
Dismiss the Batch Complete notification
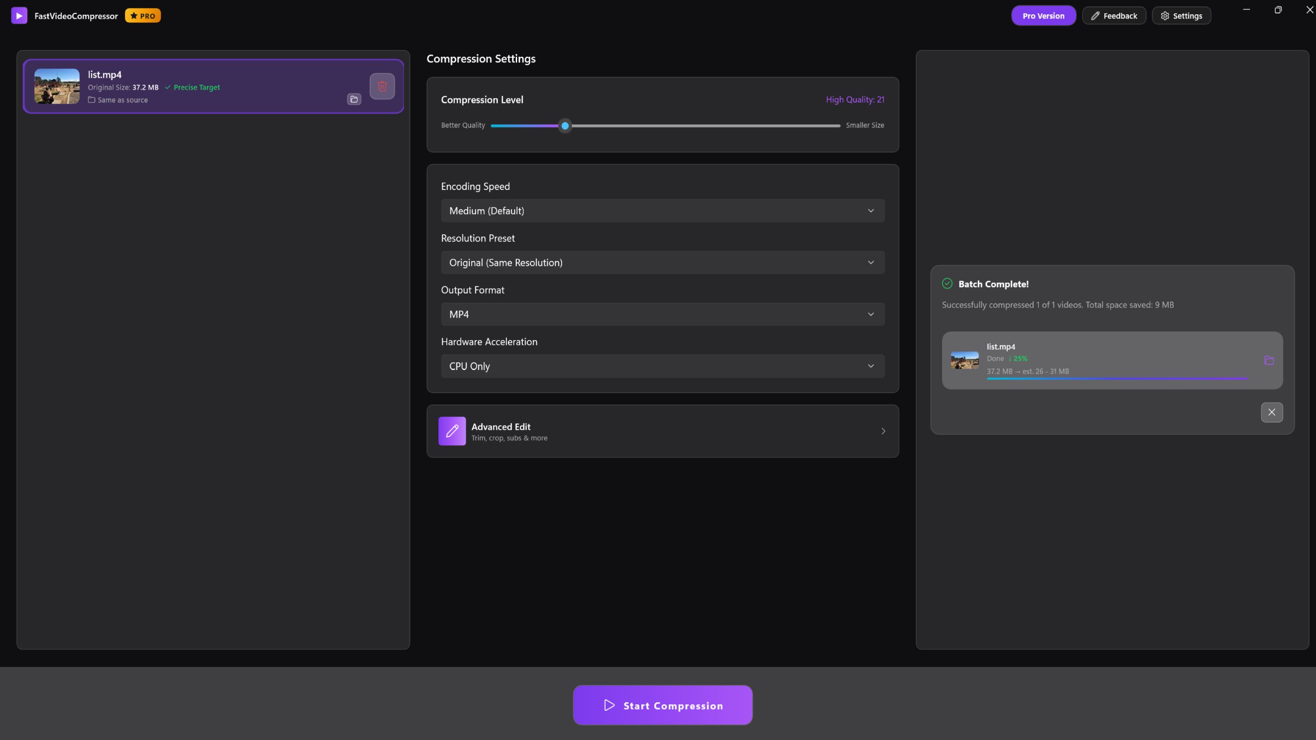[x=1272, y=412]
